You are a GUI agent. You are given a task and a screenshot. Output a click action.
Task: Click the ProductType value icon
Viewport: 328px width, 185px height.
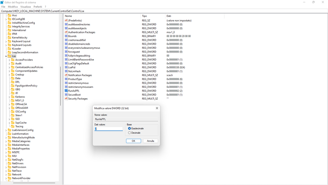(66, 79)
